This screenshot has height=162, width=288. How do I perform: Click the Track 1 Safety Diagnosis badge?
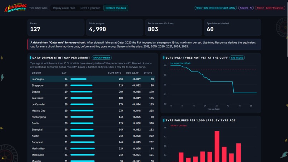(x=270, y=8)
